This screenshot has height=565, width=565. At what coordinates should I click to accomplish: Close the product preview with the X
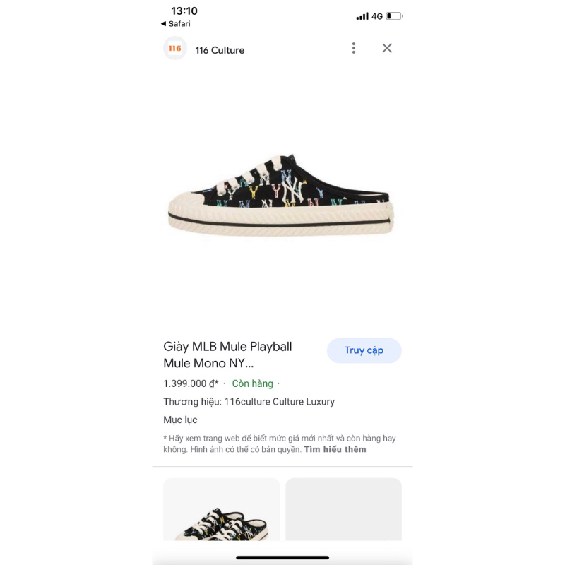coord(387,48)
